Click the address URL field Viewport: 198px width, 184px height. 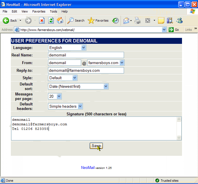[x=90, y=30]
